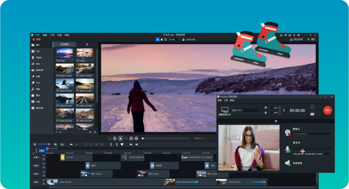The image size is (349, 189).
Task: Jump to the timeline start
Action: click(131, 144)
